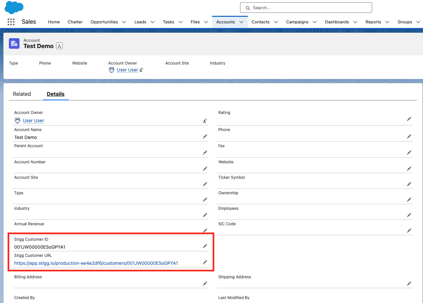The height and width of the screenshot is (303, 423).
Task: Edit the Shipping Address pencil icon
Action: pyautogui.click(x=409, y=284)
